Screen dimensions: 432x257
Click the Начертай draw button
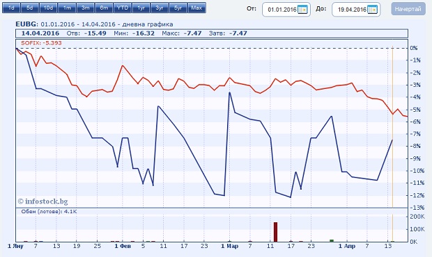pyautogui.click(x=408, y=9)
